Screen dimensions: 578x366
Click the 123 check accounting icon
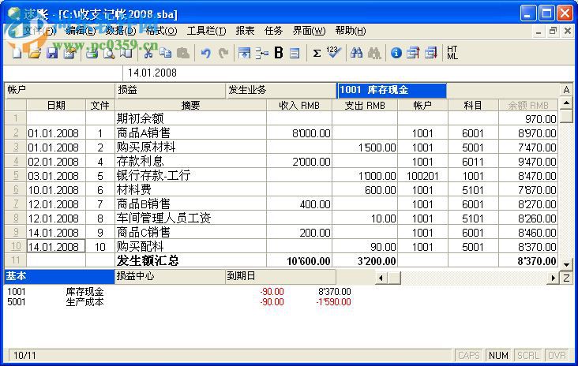point(333,52)
